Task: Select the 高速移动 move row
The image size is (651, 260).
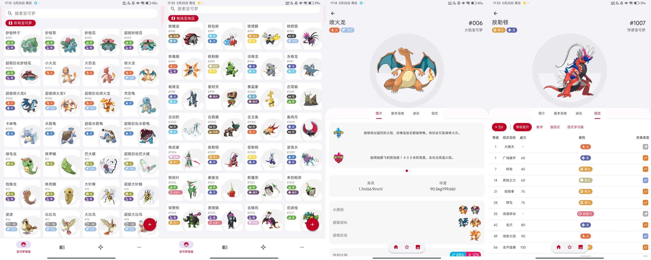Action: (570, 214)
